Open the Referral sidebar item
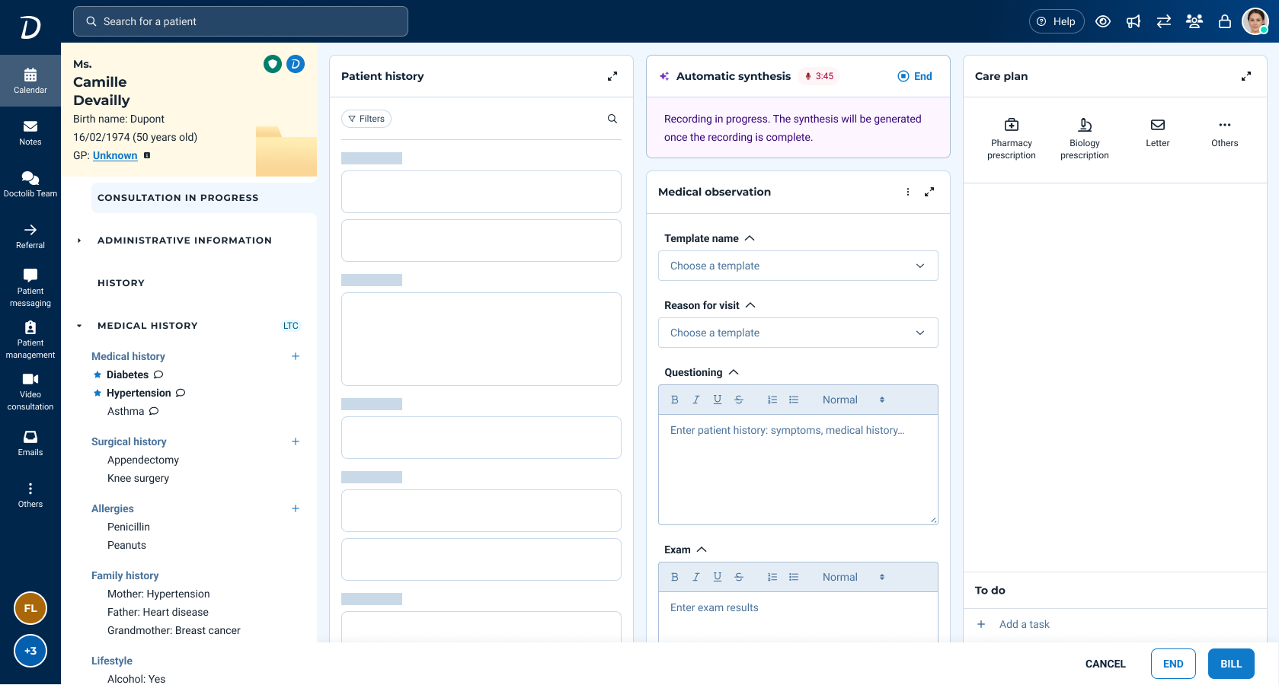This screenshot has width=1279, height=685. pos(30,236)
